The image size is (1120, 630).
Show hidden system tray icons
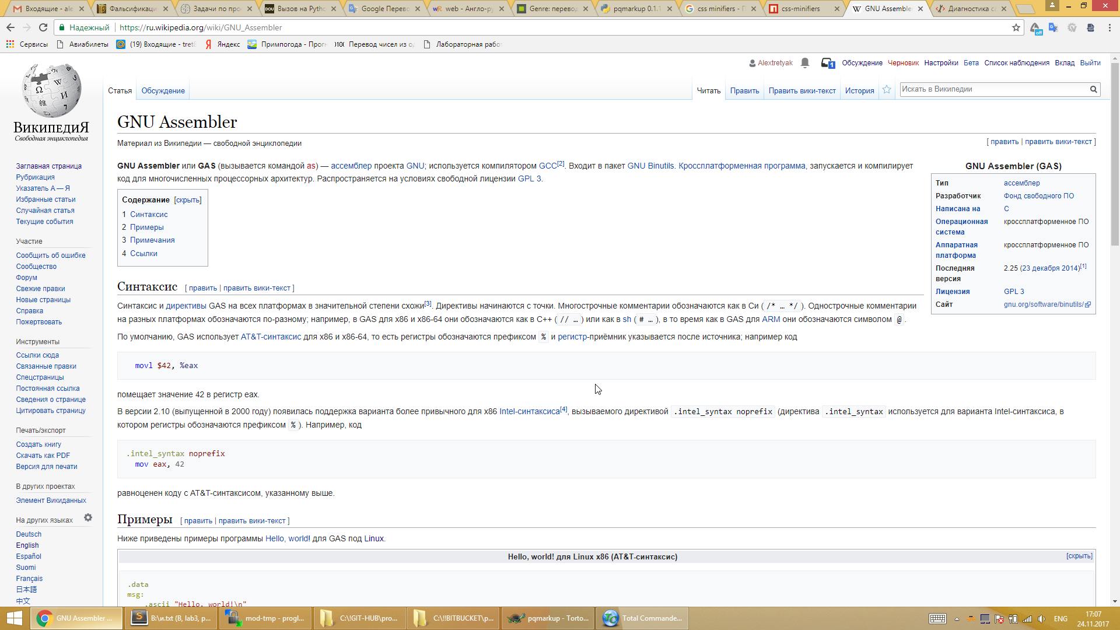957,619
